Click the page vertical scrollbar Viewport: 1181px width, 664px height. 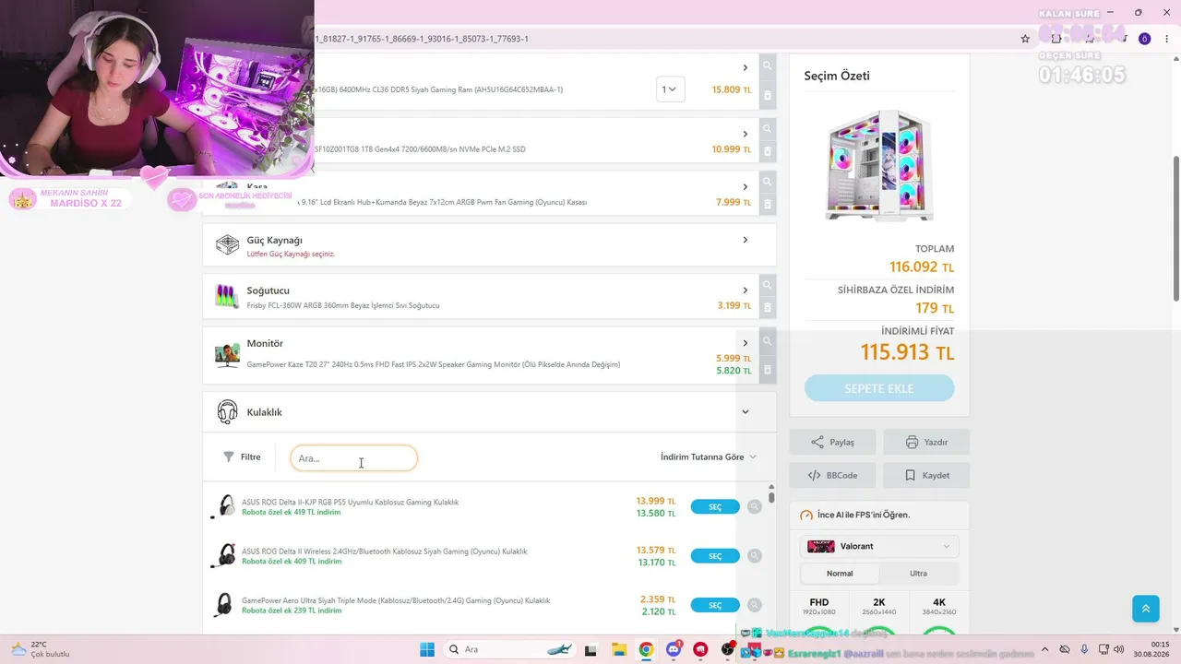(x=1175, y=229)
